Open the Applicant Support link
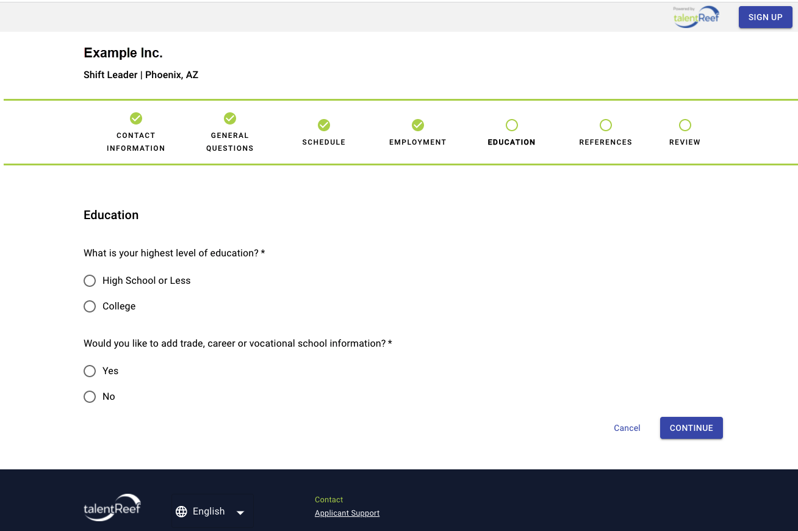This screenshot has width=798, height=531. coord(347,513)
